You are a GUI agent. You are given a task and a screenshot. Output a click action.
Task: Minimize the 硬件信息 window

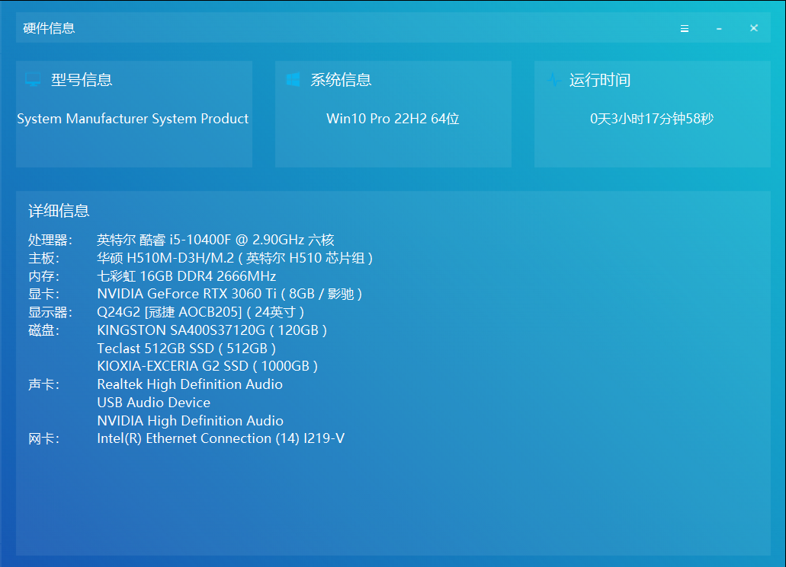(719, 29)
